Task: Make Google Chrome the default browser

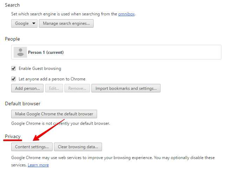Action: click(x=54, y=114)
